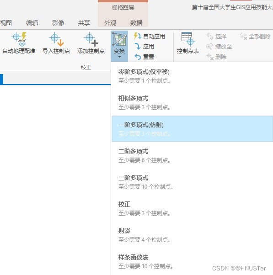Toggle Auto Apply (自动应用) option
This screenshot has width=273, height=275.
click(150, 36)
